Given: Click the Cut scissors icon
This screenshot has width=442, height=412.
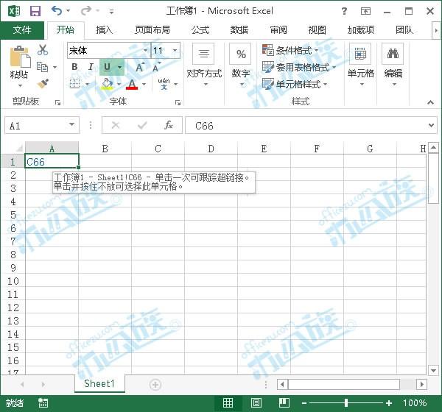Looking at the screenshot, I should coord(43,50).
